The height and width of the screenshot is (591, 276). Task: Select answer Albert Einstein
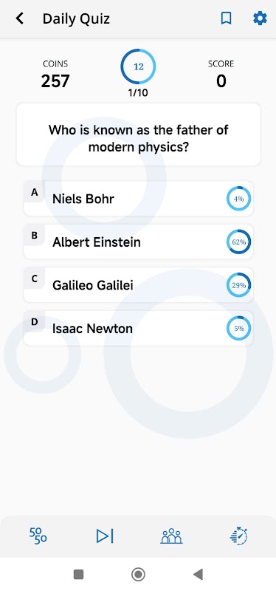[138, 242]
